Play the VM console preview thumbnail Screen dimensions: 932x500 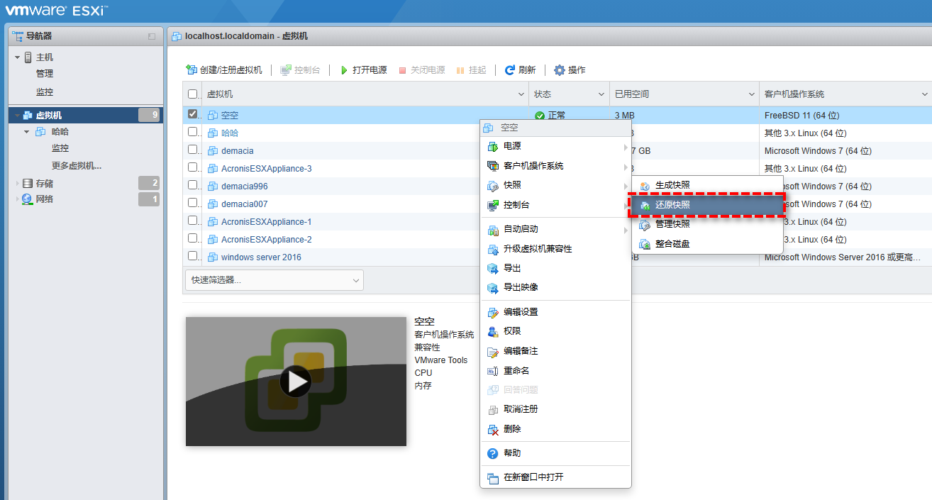pos(295,382)
